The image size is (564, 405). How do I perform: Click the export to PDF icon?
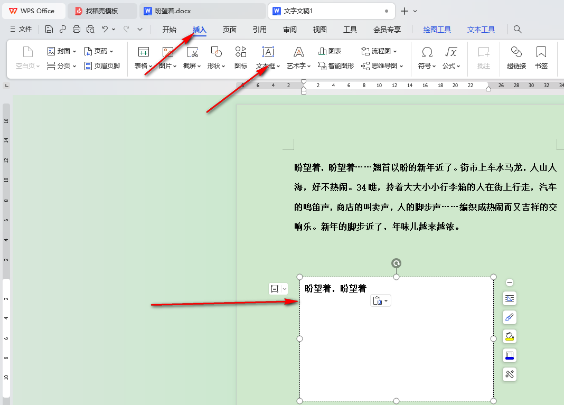coord(63,29)
